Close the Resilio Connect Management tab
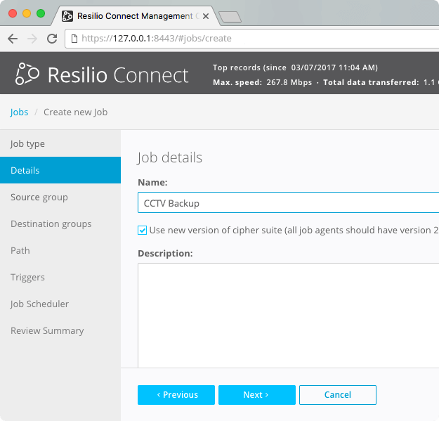 point(206,16)
